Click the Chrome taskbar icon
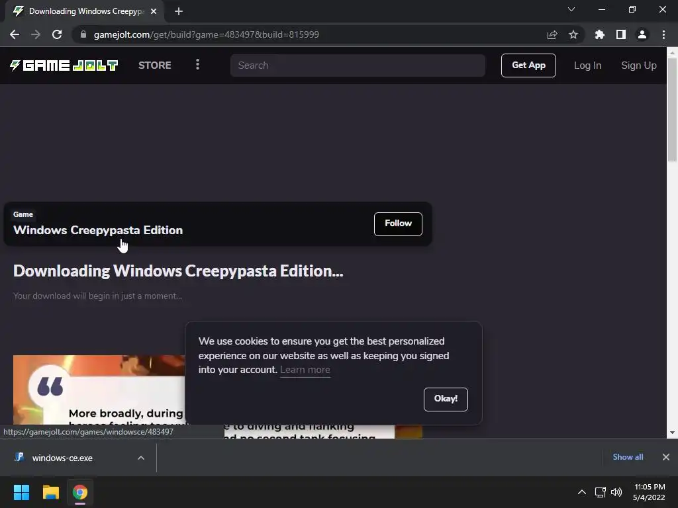This screenshot has height=508, width=678. (80, 492)
